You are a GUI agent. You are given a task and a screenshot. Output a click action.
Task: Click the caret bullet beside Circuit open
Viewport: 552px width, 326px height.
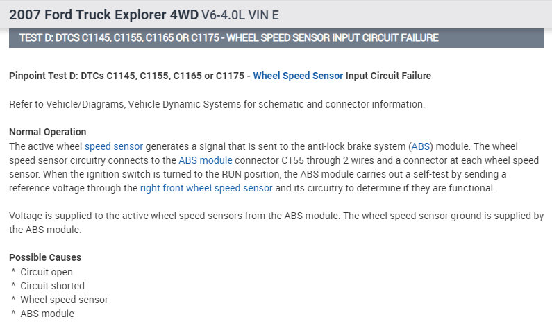pos(13,272)
